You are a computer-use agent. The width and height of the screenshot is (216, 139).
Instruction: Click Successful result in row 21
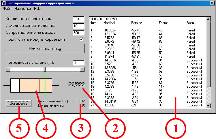(194, 105)
